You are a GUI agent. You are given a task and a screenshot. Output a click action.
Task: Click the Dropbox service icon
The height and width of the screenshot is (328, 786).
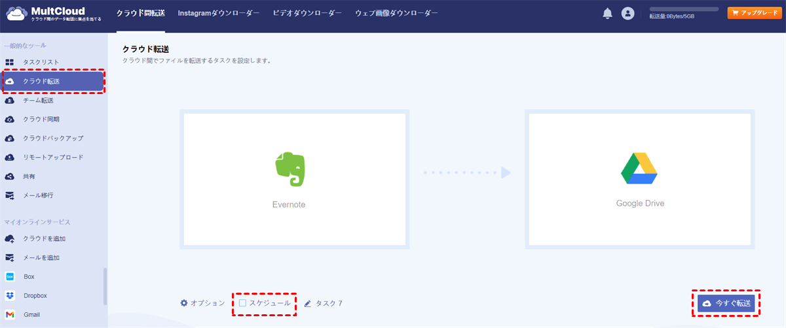coord(10,295)
